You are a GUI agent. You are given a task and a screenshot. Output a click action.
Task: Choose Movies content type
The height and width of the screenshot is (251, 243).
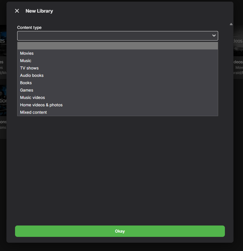[118, 53]
